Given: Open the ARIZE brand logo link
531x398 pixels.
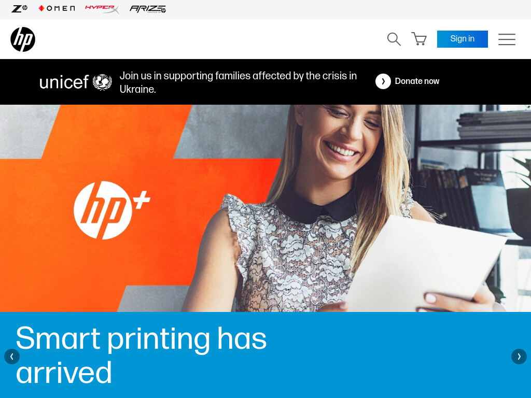Looking at the screenshot, I should [x=148, y=9].
